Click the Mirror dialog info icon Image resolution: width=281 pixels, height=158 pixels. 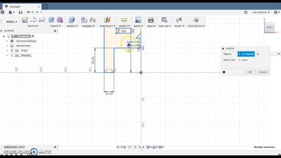click(224, 72)
